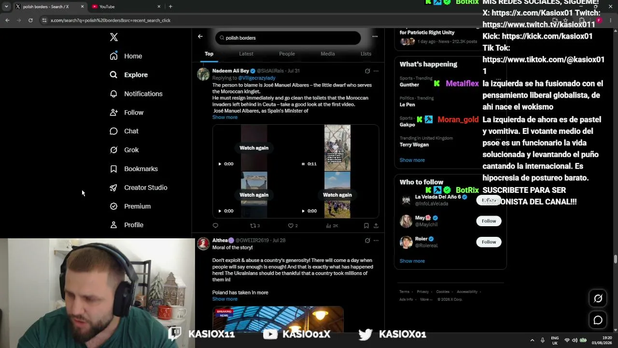Viewport: 618px width, 348px height.
Task: Open the Follow page in the sidebar
Action: pos(126,113)
